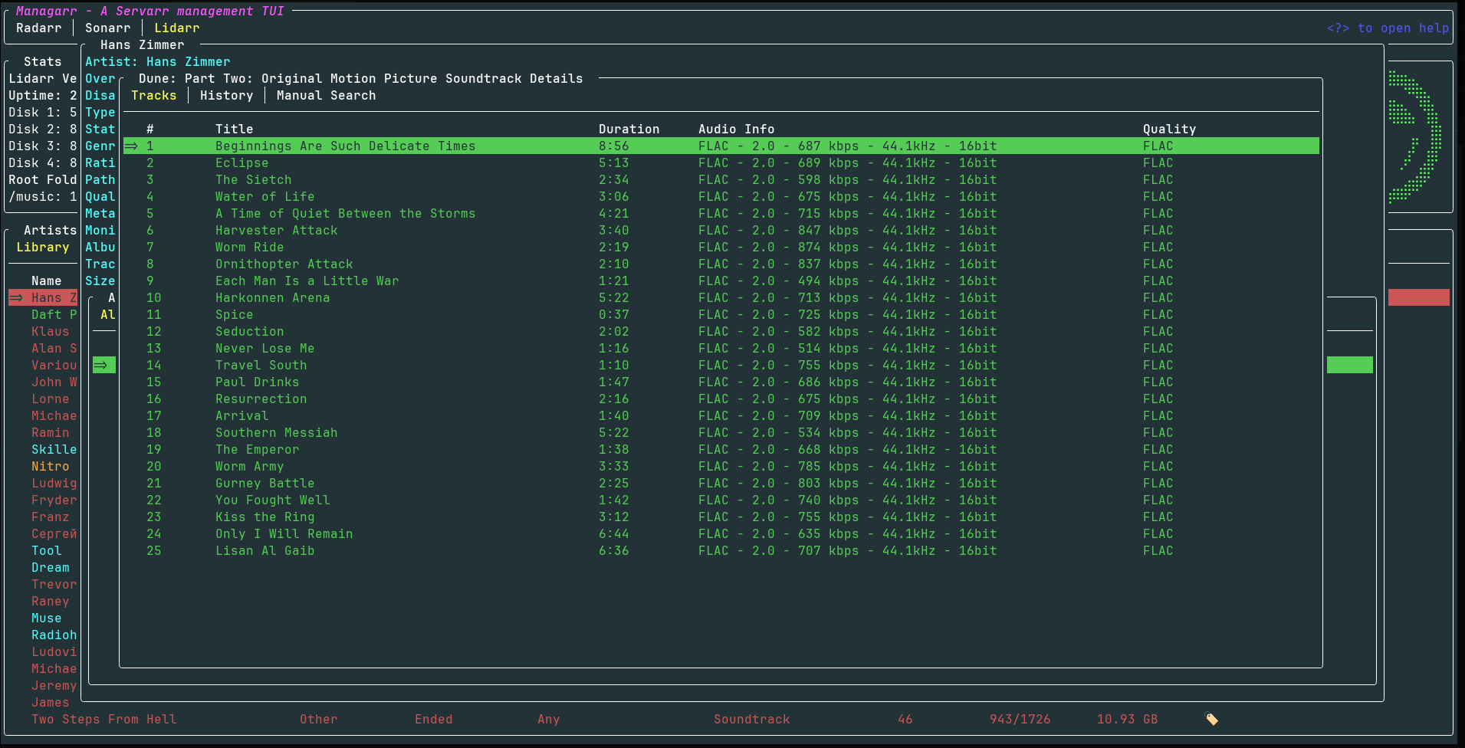
Task: Click the Two Steps From Hell row
Action: 103,720
